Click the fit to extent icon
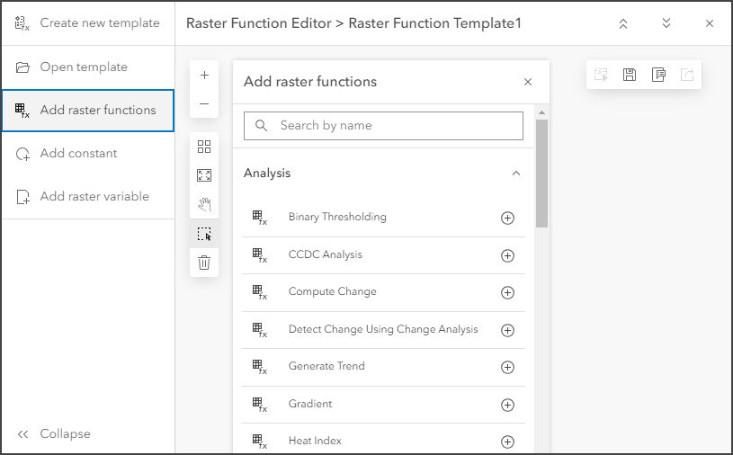The height and width of the screenshot is (455, 733). point(204,175)
